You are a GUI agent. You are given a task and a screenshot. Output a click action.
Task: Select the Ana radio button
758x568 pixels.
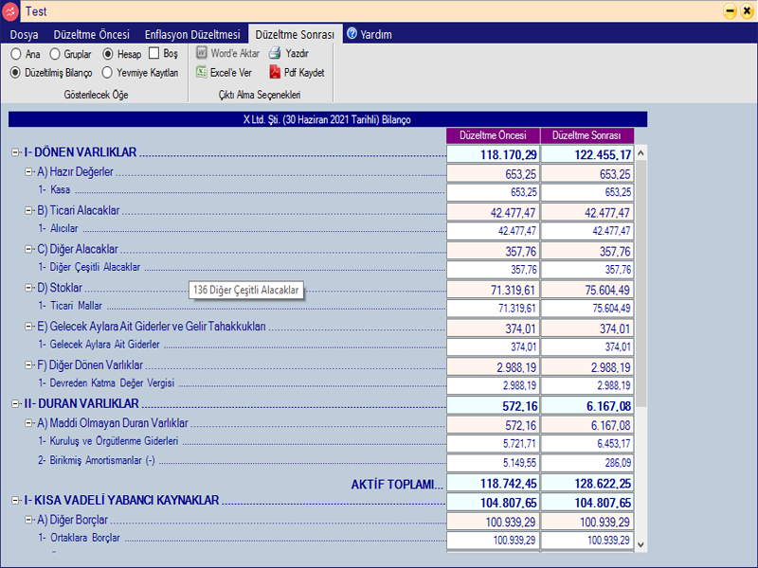16,54
